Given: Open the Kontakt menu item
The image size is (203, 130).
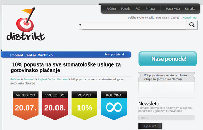Looking at the screenshot, I should tap(190, 9).
